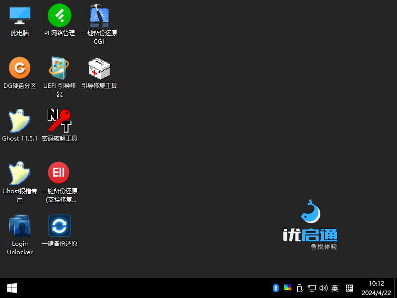Open the volume control in the tray
Image resolution: width=397 pixels, height=298 pixels.
click(323, 288)
